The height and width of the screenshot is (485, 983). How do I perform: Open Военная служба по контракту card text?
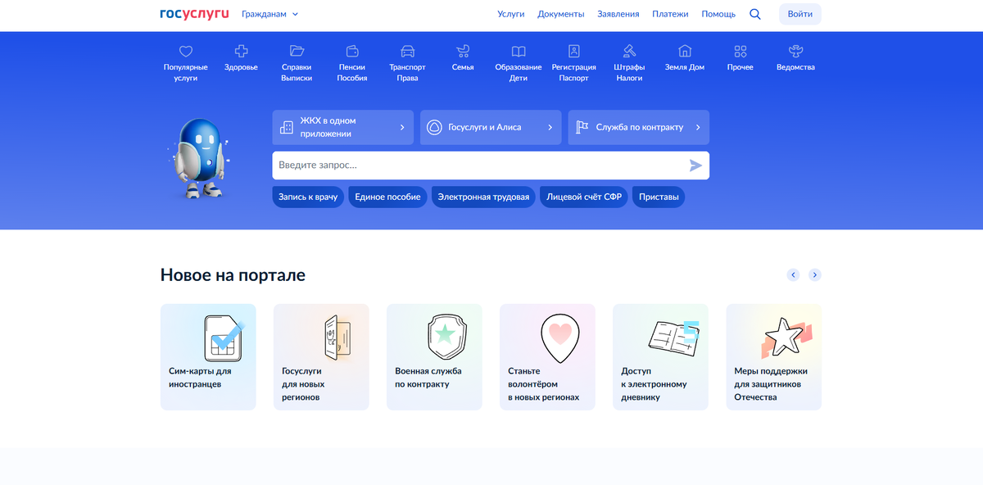pyautogui.click(x=428, y=378)
